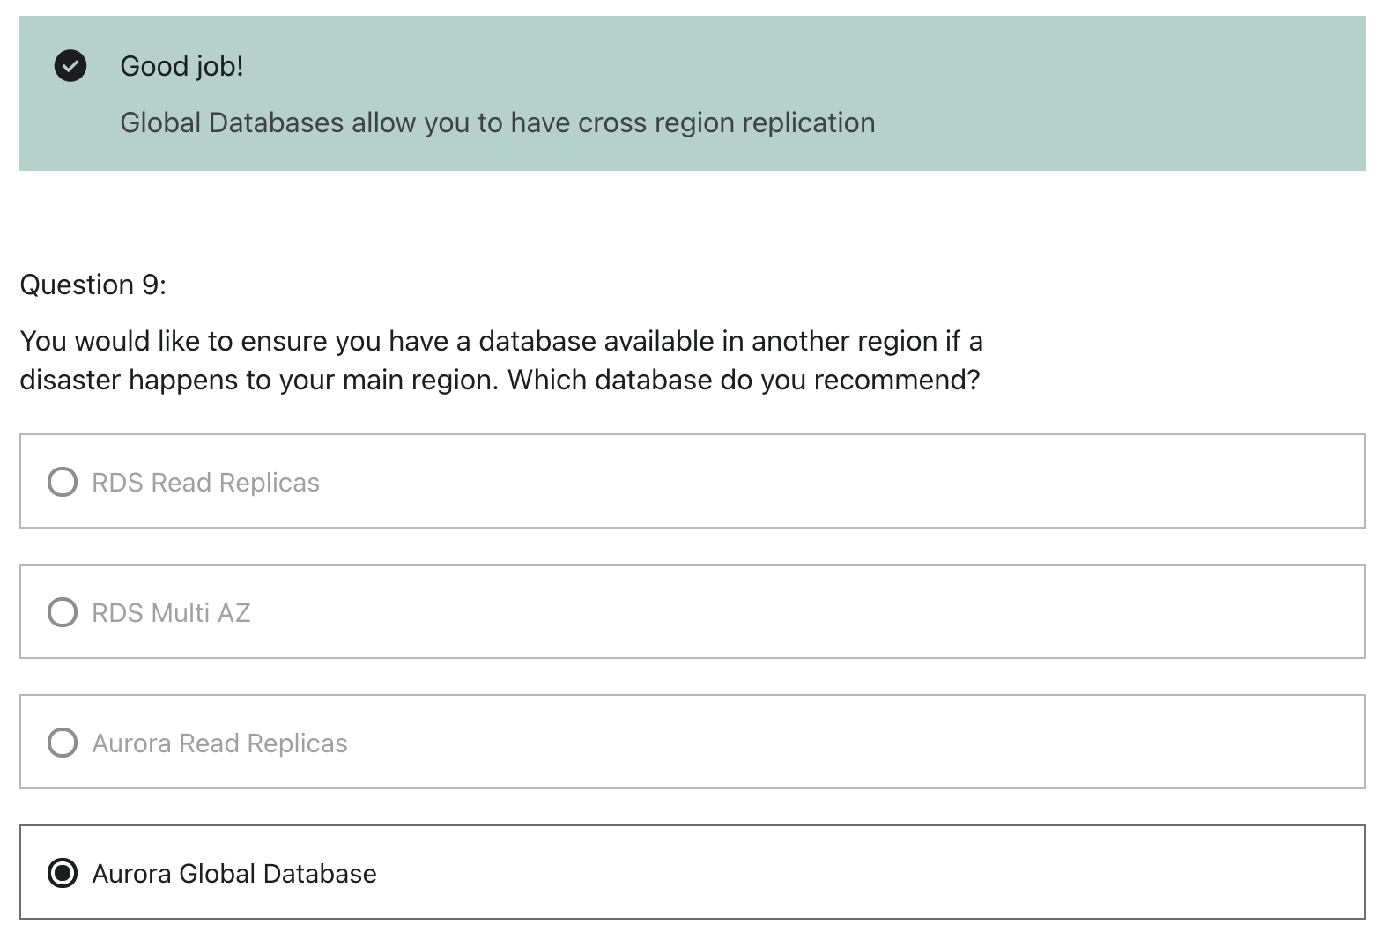The image size is (1385, 939).
Task: Click the question text about disaster recovery
Action: pos(501,360)
